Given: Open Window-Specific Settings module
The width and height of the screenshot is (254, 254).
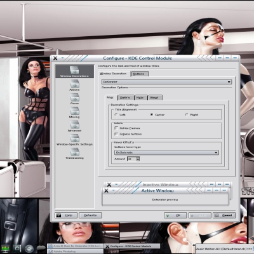Looking at the screenshot, I should point(74,140).
